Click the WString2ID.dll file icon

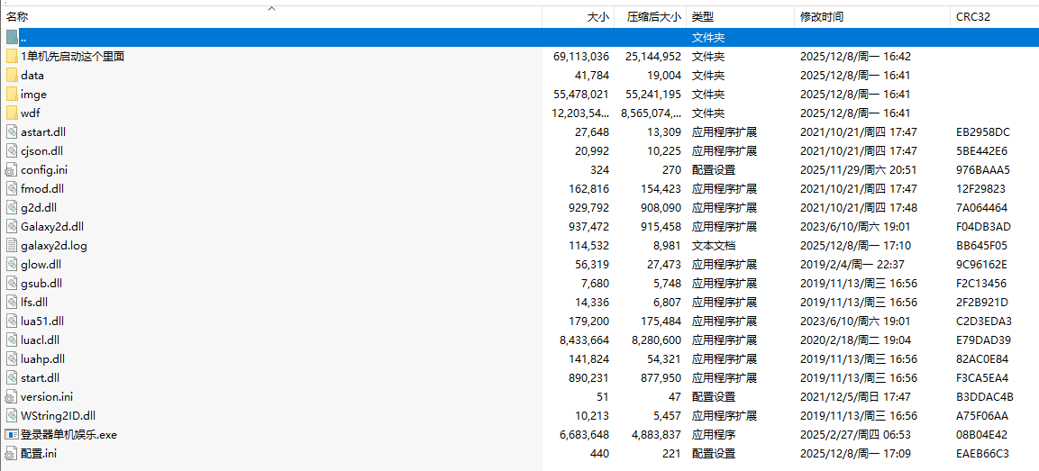pos(12,415)
